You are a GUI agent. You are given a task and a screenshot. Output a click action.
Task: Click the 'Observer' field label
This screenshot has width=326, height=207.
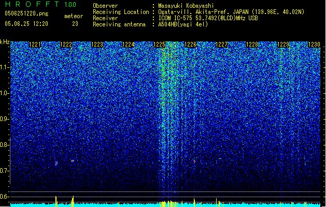click(105, 6)
